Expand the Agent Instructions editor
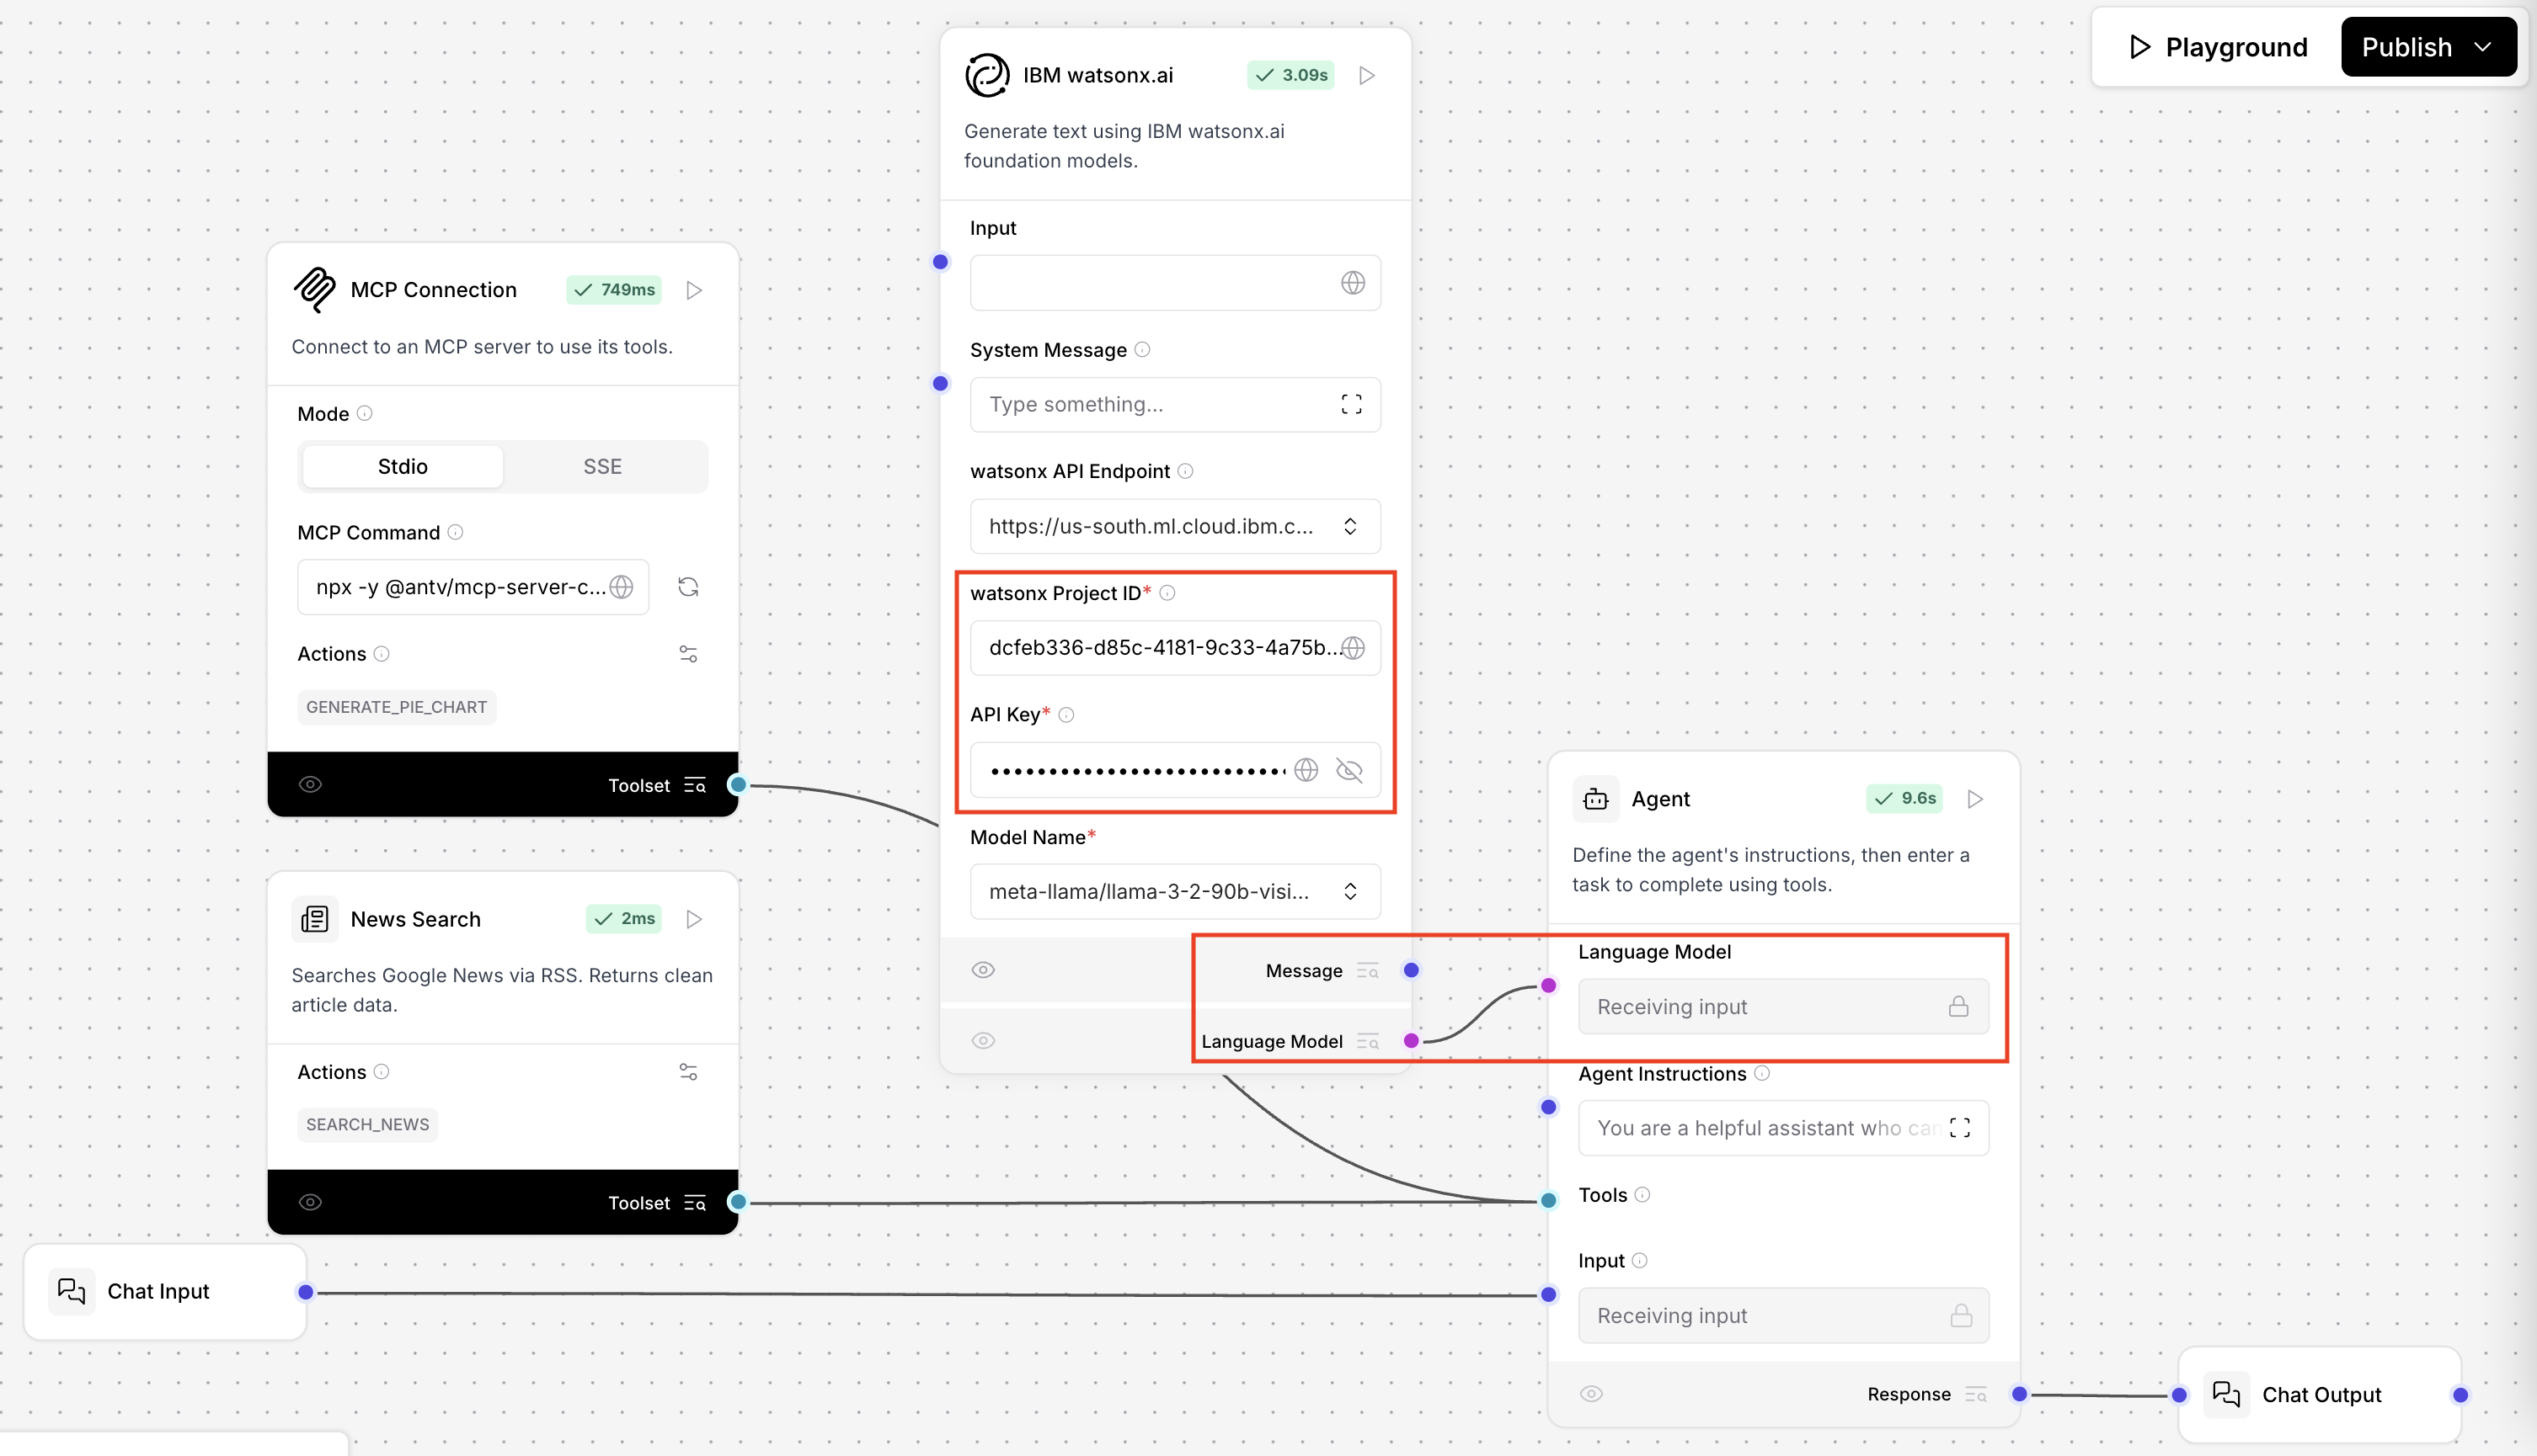The width and height of the screenshot is (2537, 1456). [1959, 1128]
